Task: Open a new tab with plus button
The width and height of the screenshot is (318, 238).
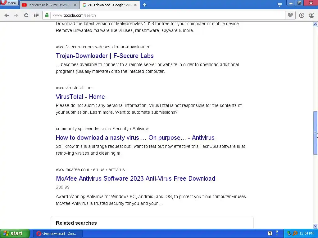Action: [144, 5]
